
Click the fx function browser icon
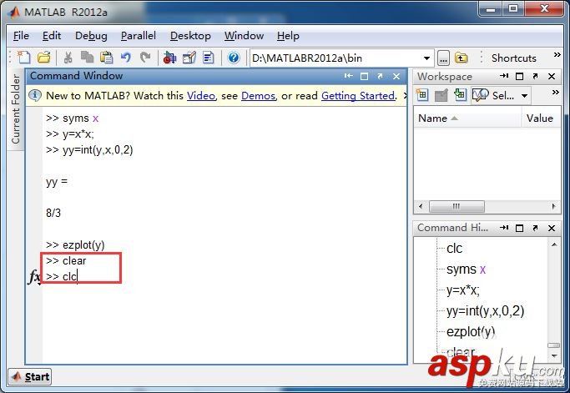(x=34, y=277)
